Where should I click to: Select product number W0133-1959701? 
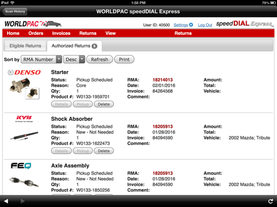[93, 96]
